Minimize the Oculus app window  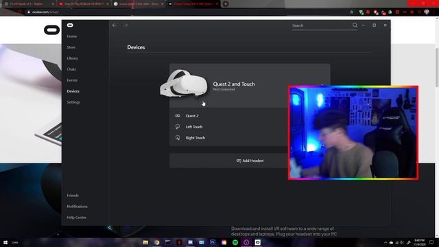pyautogui.click(x=364, y=25)
